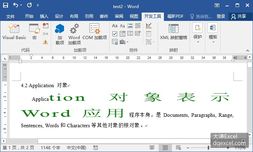Expand the legacy tools briefcase dropdown

127,42
